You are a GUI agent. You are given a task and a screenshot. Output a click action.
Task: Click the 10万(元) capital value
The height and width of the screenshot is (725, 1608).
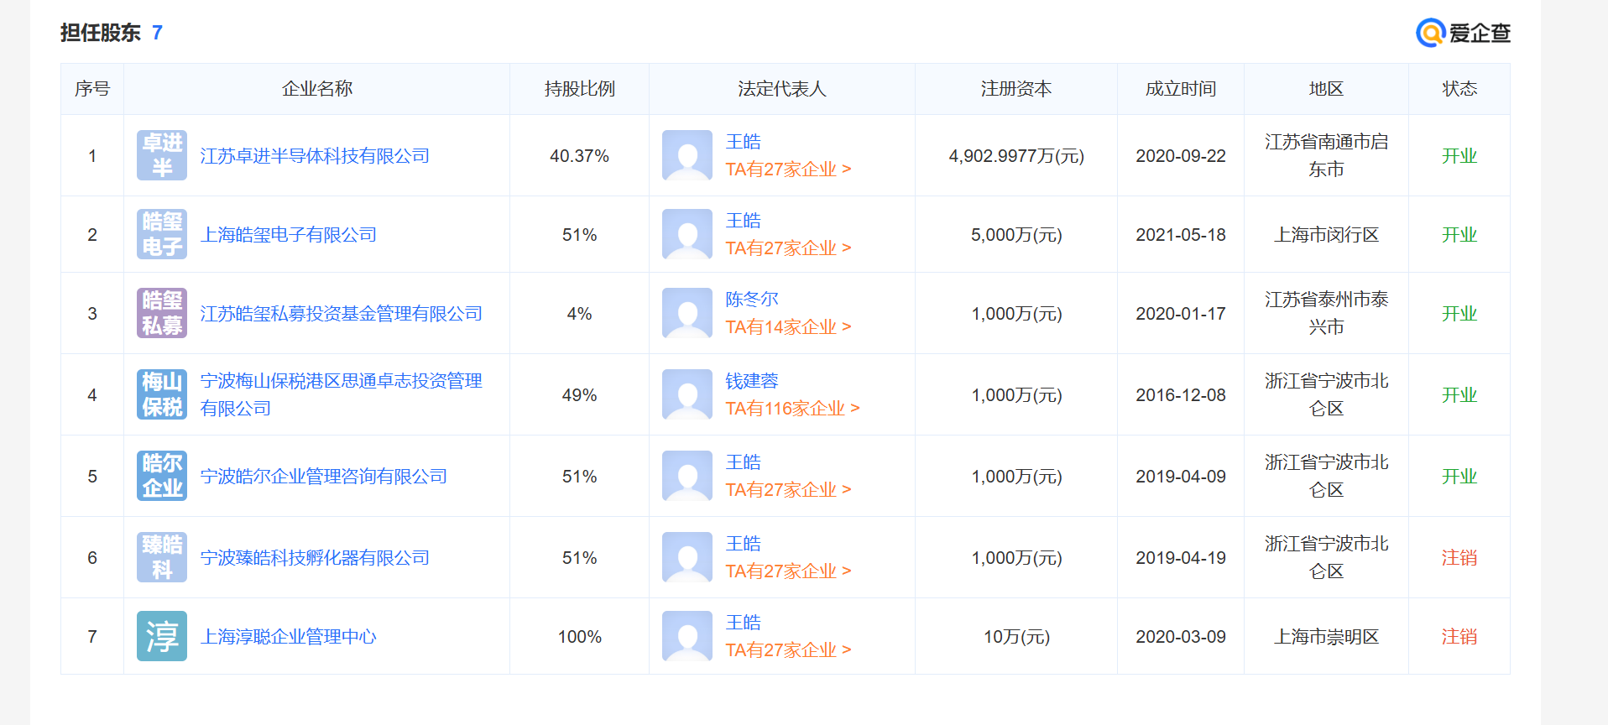[1016, 637]
